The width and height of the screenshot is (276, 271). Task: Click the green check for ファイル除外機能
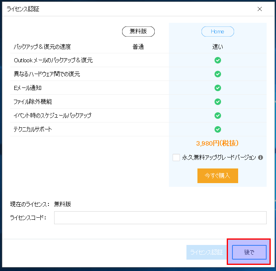pyautogui.click(x=218, y=102)
